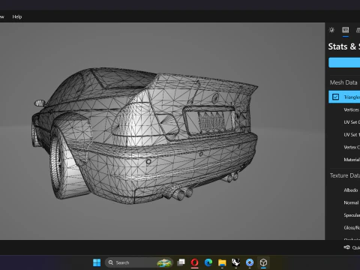Show the Specular texture view

tap(352, 215)
